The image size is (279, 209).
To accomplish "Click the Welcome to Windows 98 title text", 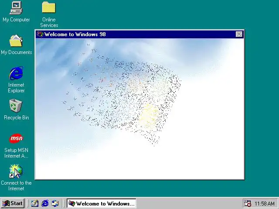I will [75, 34].
